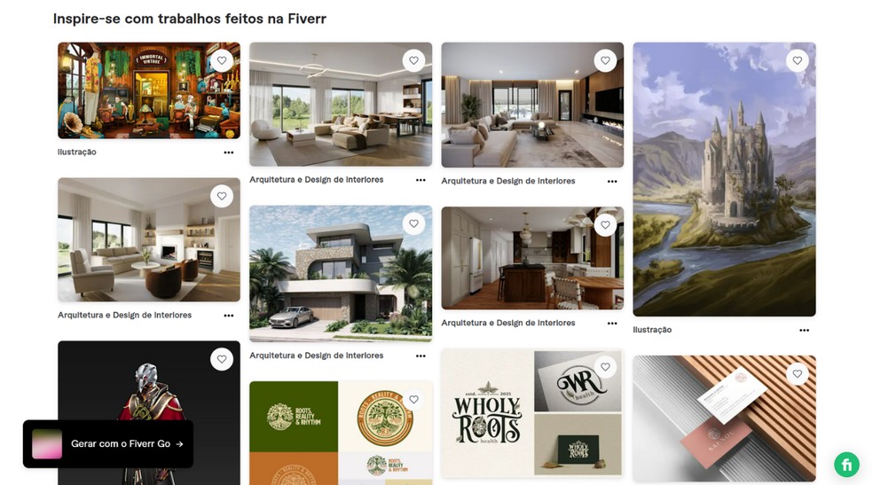Click the Fiverr Go gradient square icon
873x485 pixels.
click(47, 444)
